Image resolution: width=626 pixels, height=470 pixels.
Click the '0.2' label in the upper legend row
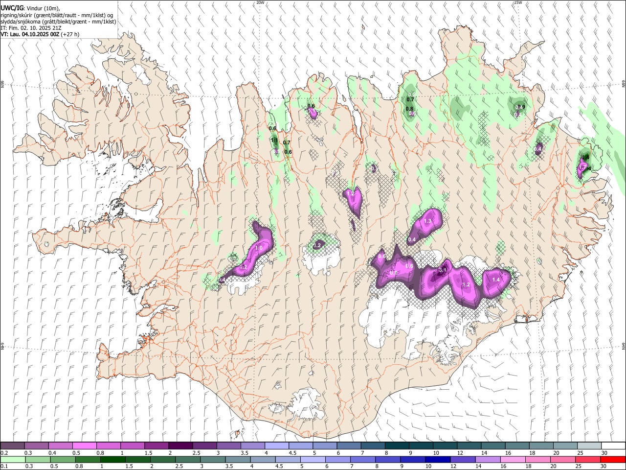4,453
